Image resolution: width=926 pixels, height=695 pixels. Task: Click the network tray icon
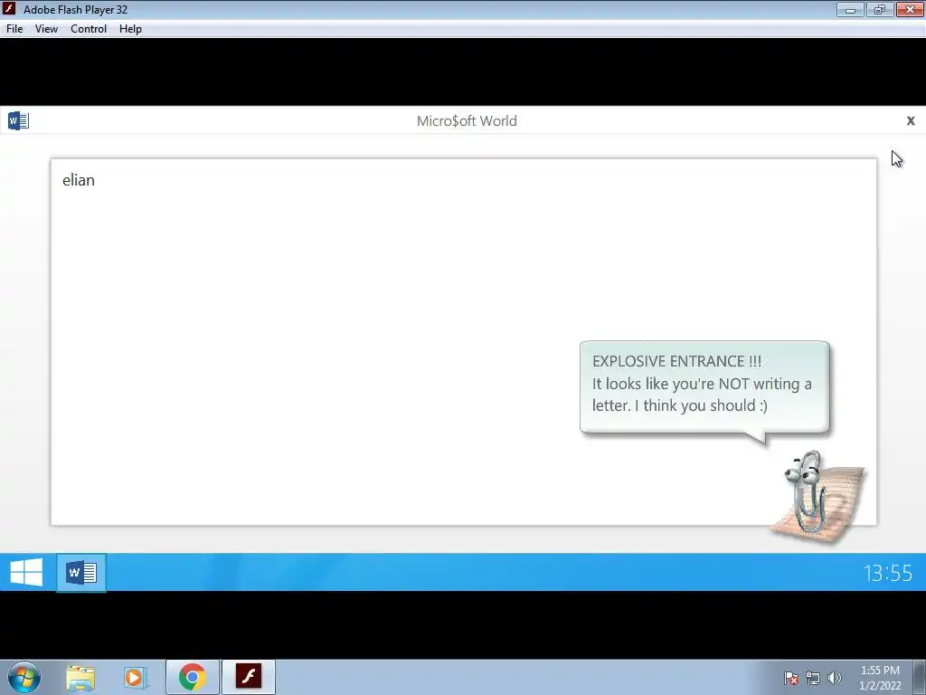click(x=813, y=678)
